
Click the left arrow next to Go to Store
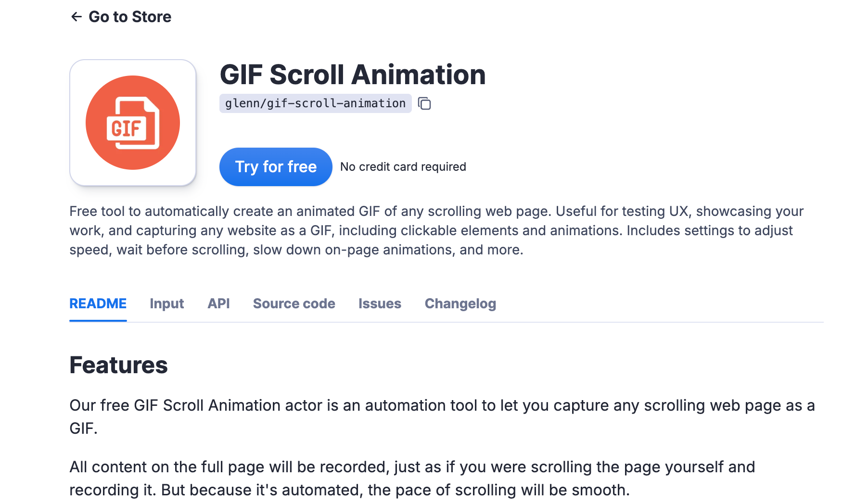point(76,17)
